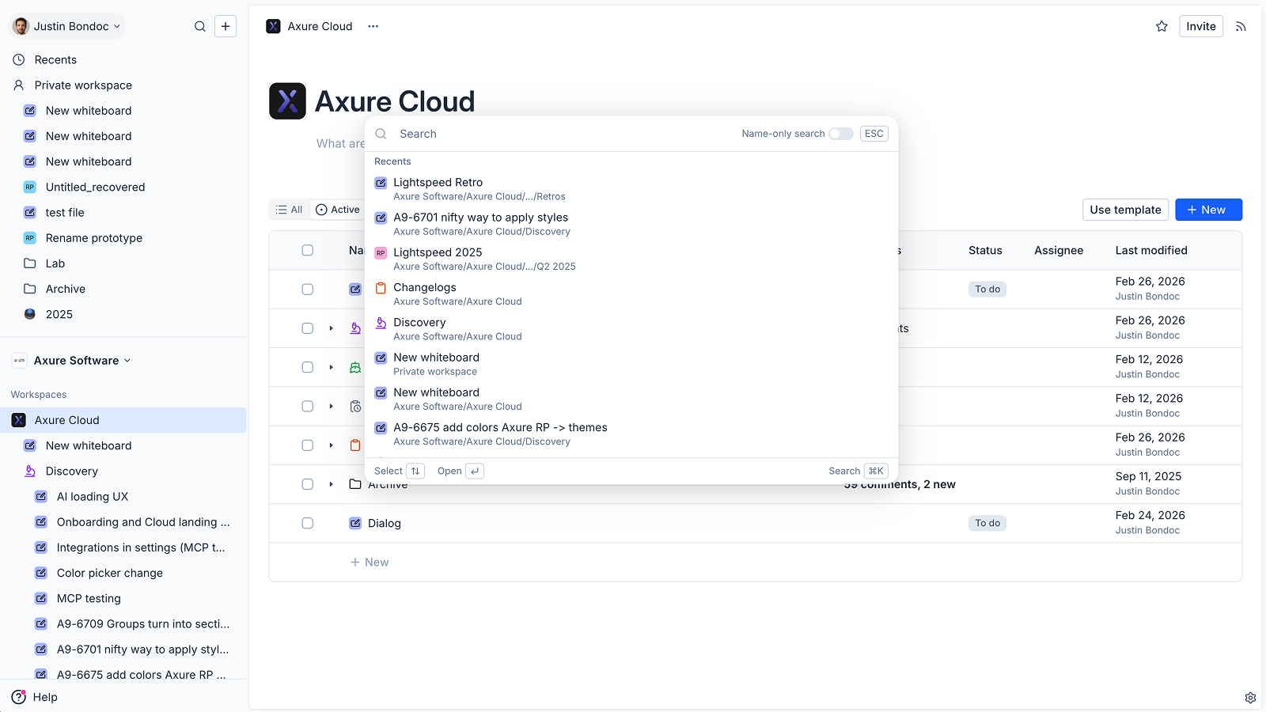Open the three-dot menu beside Axure Cloud
Viewport: 1266px width, 712px height.
click(x=373, y=26)
